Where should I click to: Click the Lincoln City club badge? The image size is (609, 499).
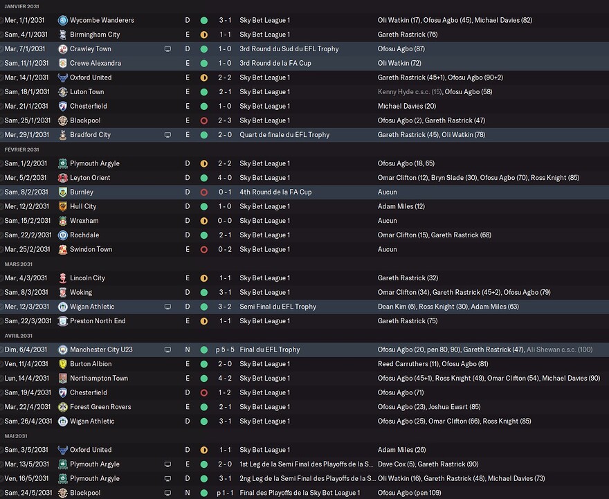(x=62, y=278)
